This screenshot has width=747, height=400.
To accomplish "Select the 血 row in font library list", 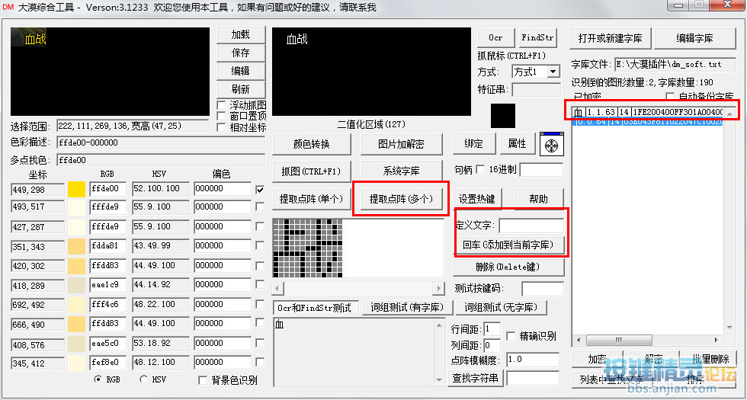I will (x=649, y=113).
